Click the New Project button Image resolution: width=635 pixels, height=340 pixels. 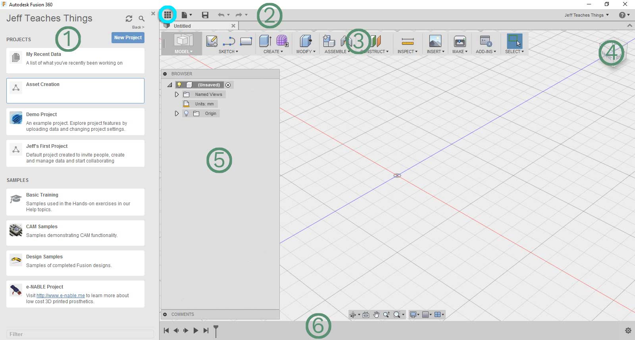tap(128, 38)
